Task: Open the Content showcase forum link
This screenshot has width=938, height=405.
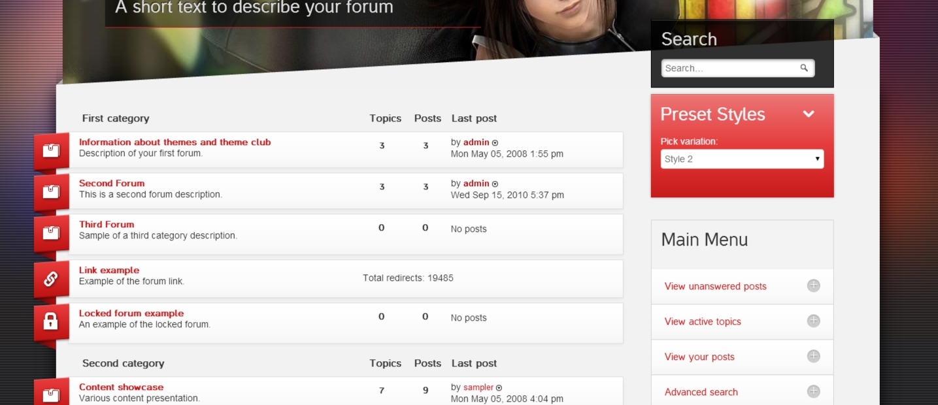Action: (x=121, y=387)
